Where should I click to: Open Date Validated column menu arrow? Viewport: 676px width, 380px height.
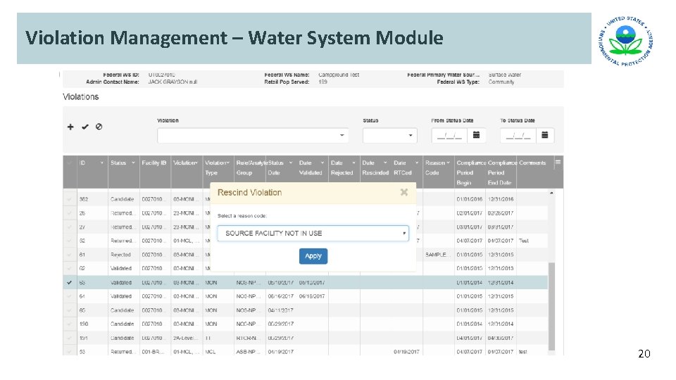pyautogui.click(x=322, y=163)
